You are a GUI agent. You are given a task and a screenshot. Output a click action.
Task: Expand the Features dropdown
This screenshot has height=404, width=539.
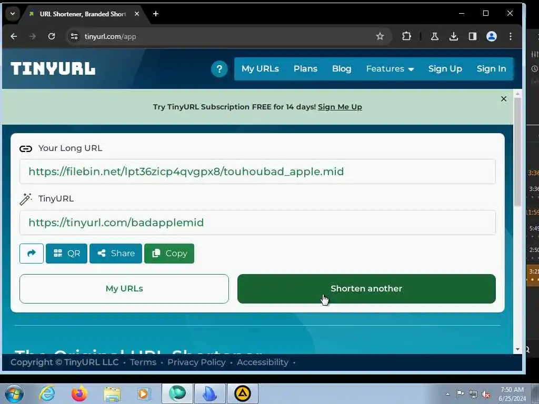[390, 69]
